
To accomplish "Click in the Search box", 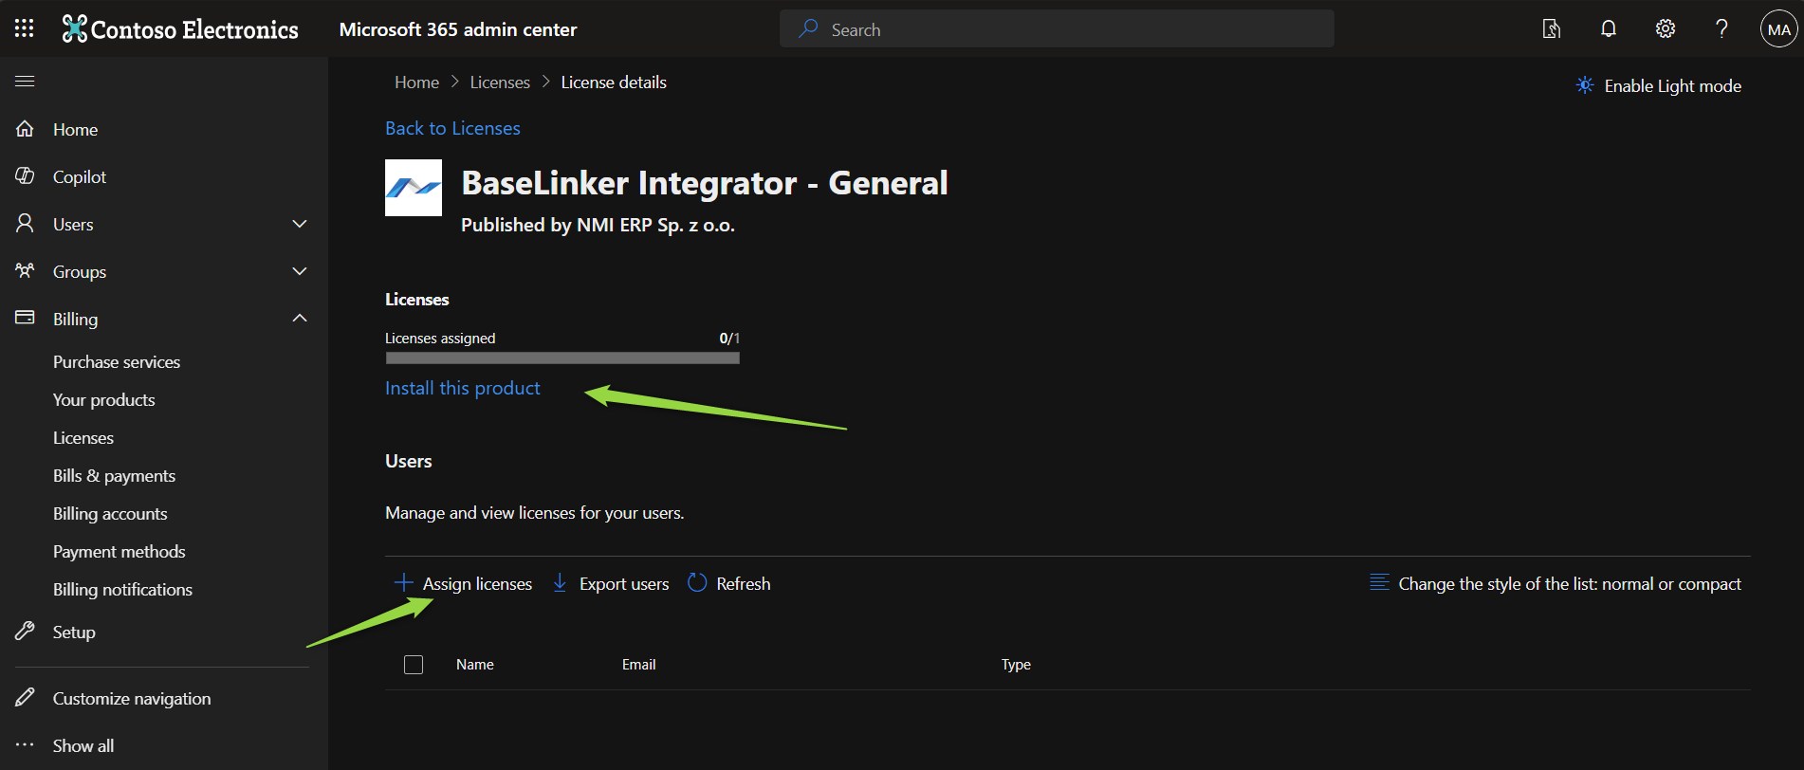I will click(1057, 29).
